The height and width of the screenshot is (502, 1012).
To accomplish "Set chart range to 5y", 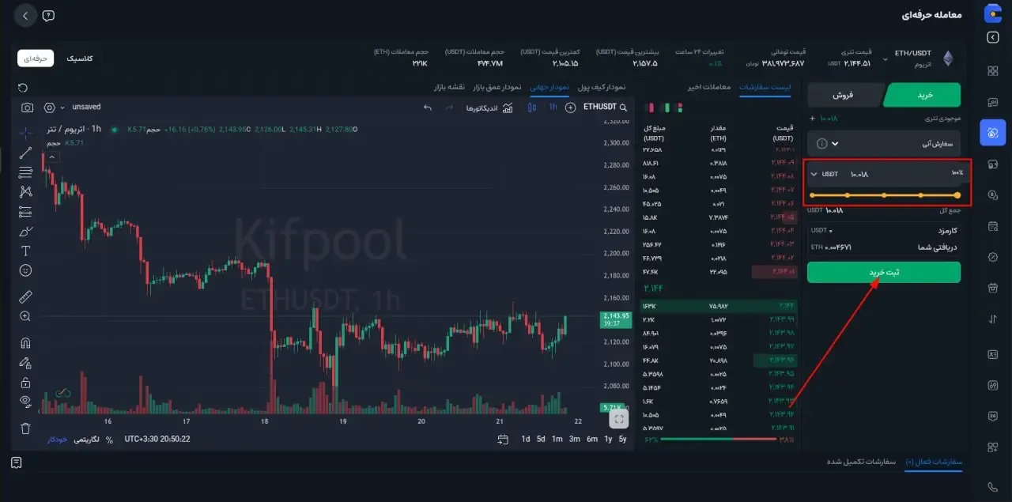I will 623,440.
